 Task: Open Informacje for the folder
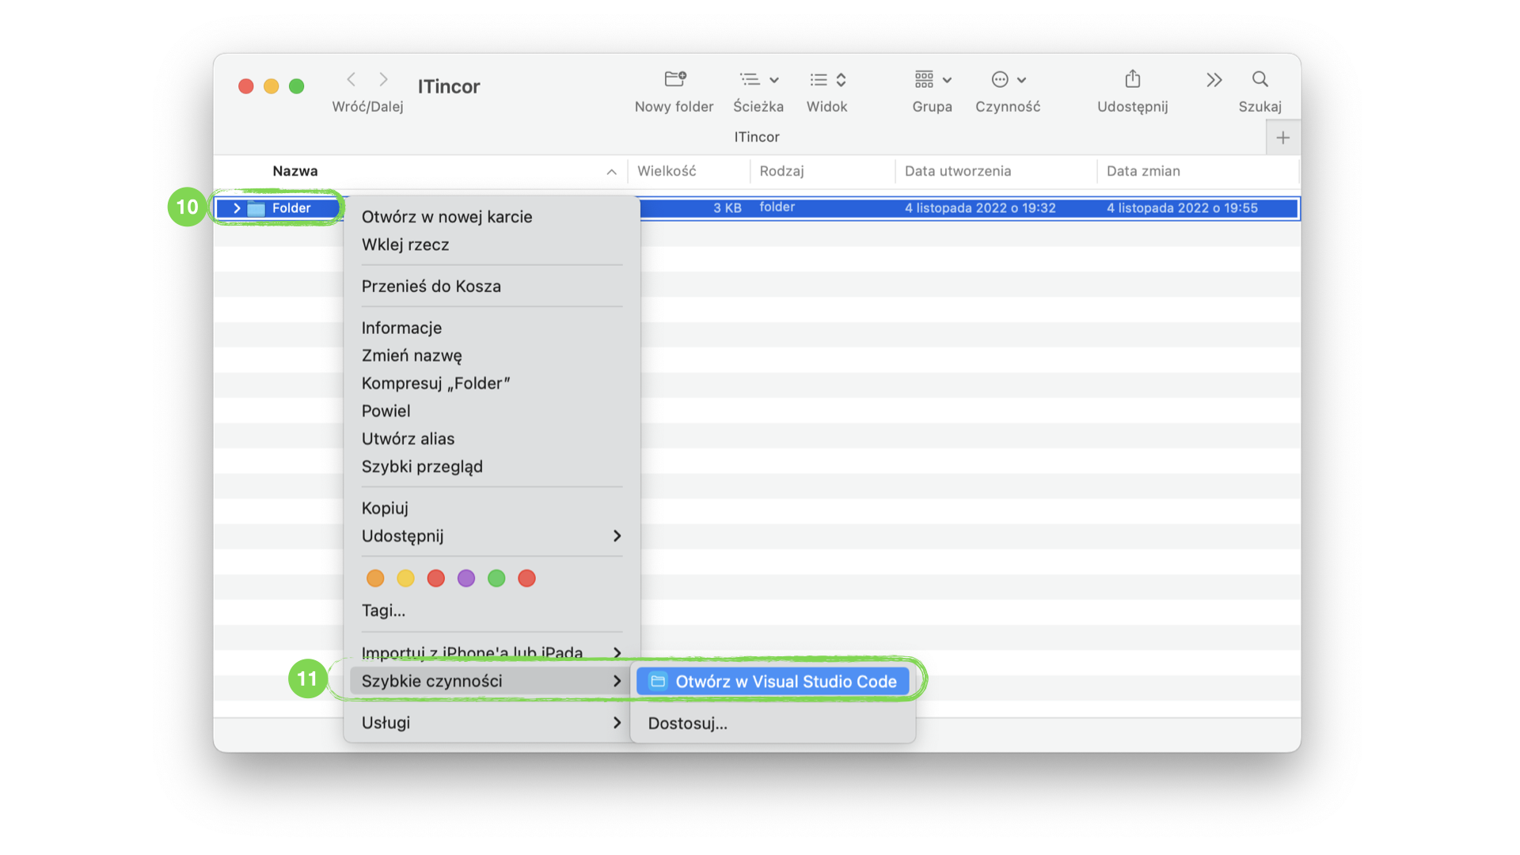(x=401, y=328)
